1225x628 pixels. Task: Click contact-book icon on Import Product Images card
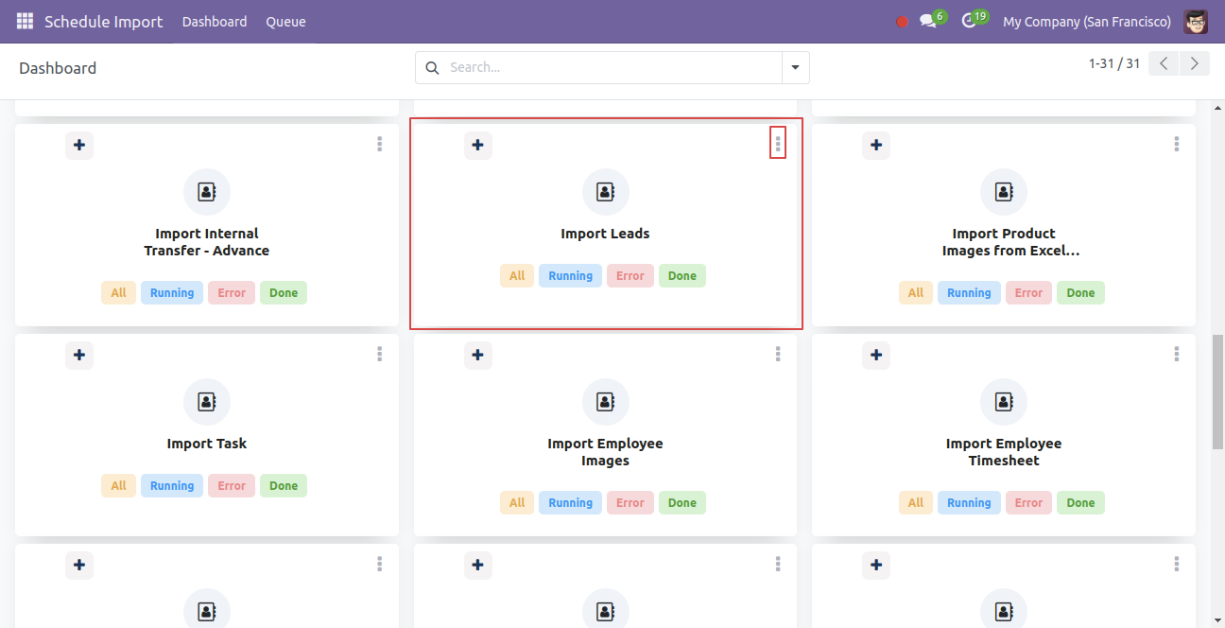(1004, 192)
